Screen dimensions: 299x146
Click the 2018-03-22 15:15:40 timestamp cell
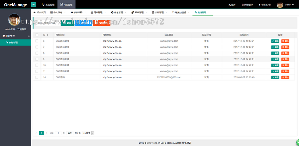(x=244, y=77)
